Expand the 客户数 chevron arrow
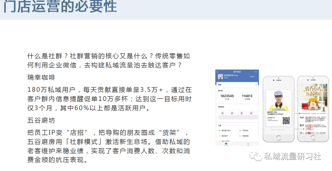Screen dimensions: 332x171 pos(256,91)
